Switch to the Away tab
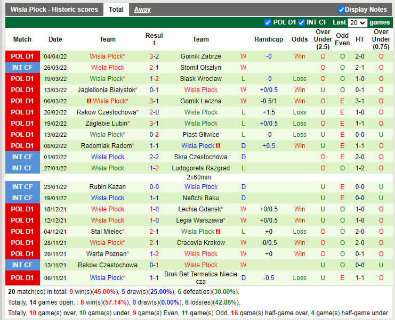Viewport: 395px width, 320px height. (x=142, y=10)
